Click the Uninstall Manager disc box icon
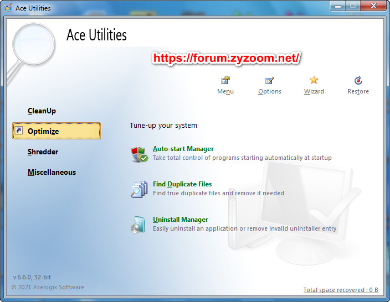The width and height of the screenshot is (390, 302). [138, 225]
